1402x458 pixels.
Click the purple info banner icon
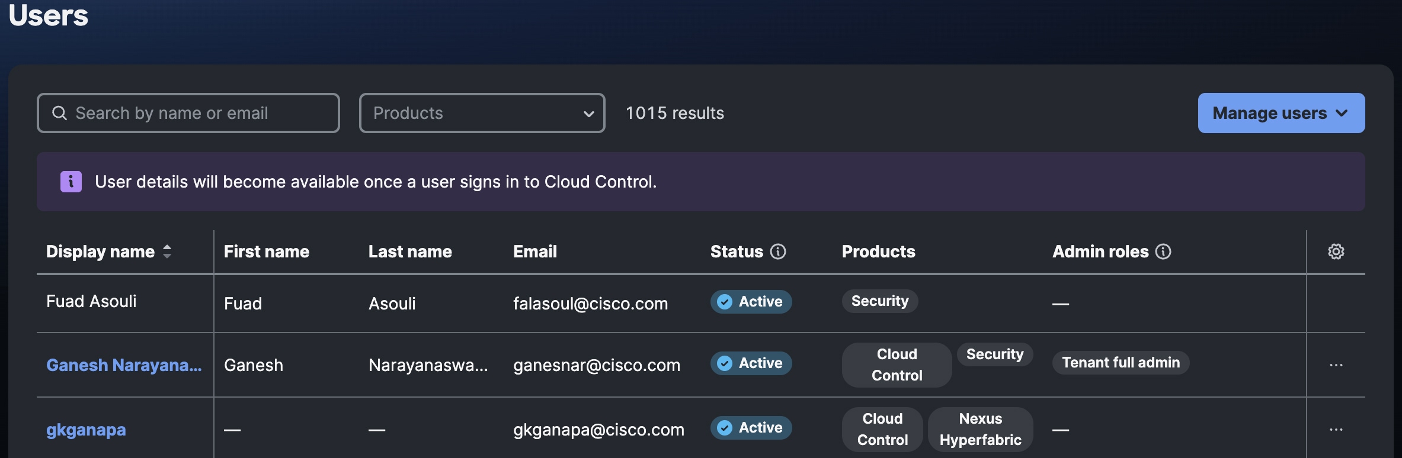(71, 182)
